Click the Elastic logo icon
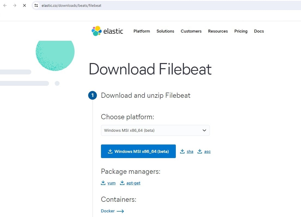Image resolution: width=301 pixels, height=217 pixels. [97, 31]
